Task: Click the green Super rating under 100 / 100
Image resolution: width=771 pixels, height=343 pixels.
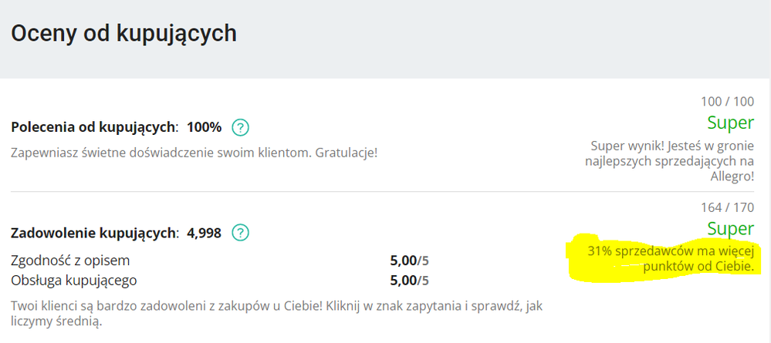Action: click(730, 123)
